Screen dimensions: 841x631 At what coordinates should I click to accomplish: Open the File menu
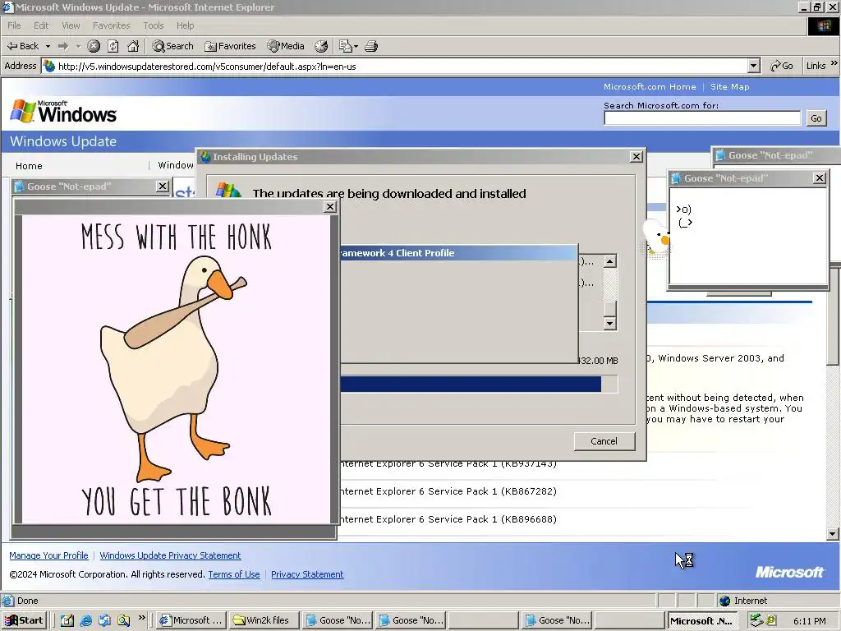tap(14, 25)
